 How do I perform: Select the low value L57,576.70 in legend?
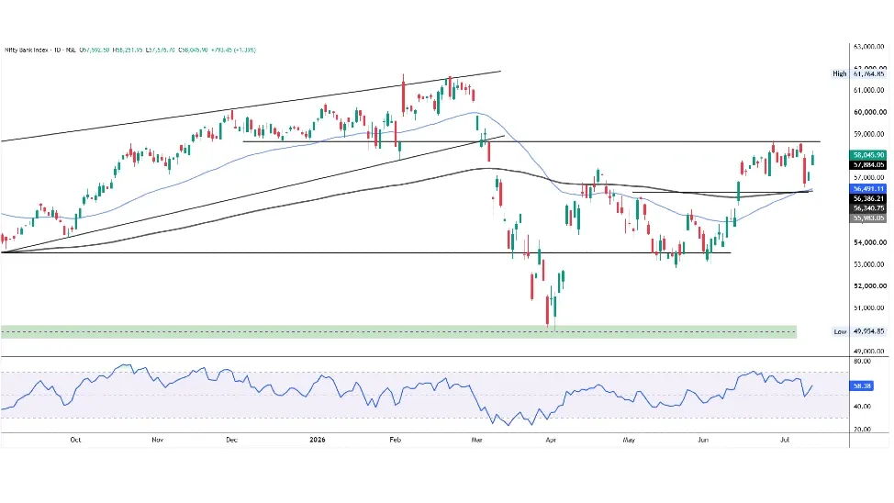[x=161, y=50]
